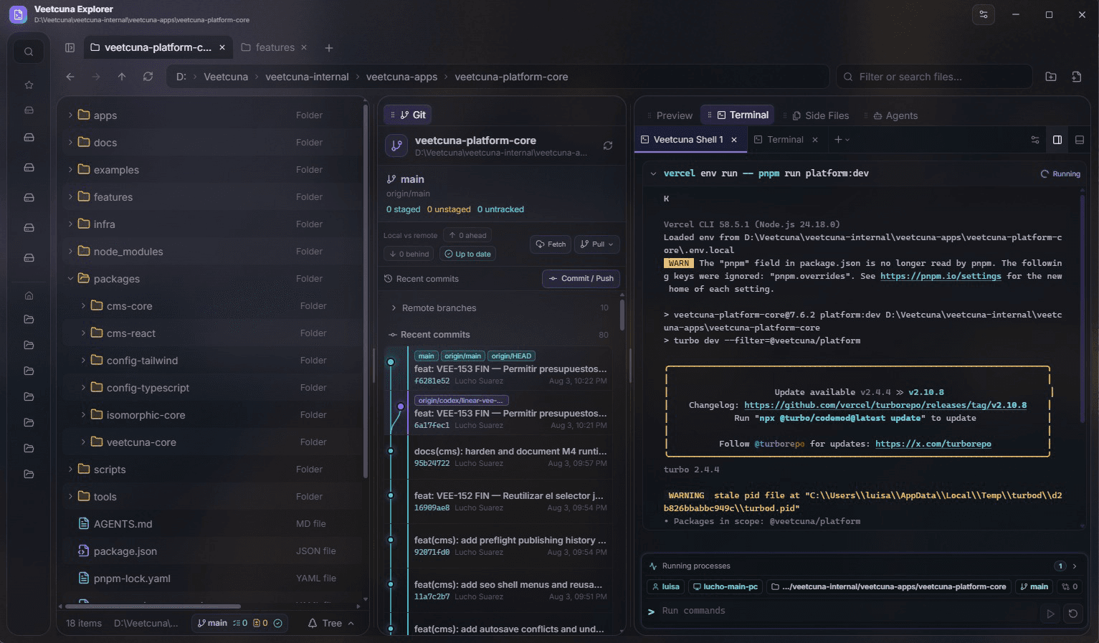Switch to the Agents tab
Image resolution: width=1099 pixels, height=643 pixels.
[x=895, y=115]
